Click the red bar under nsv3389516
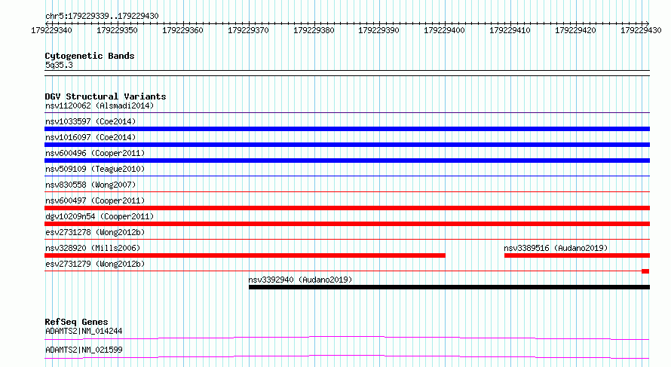Viewport: 671px width, 367px height. (577, 255)
